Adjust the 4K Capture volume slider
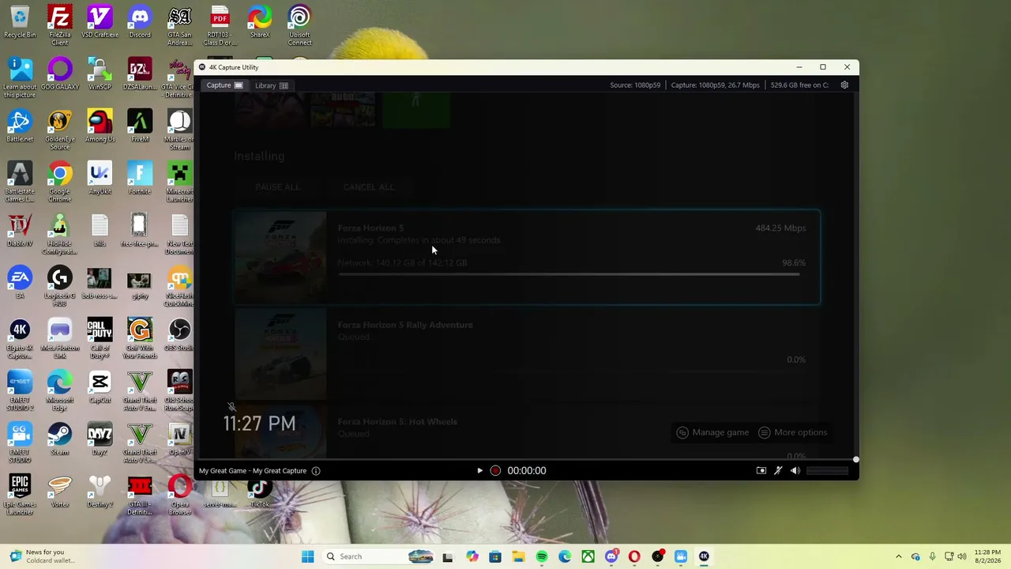The height and width of the screenshot is (569, 1011). [x=827, y=471]
